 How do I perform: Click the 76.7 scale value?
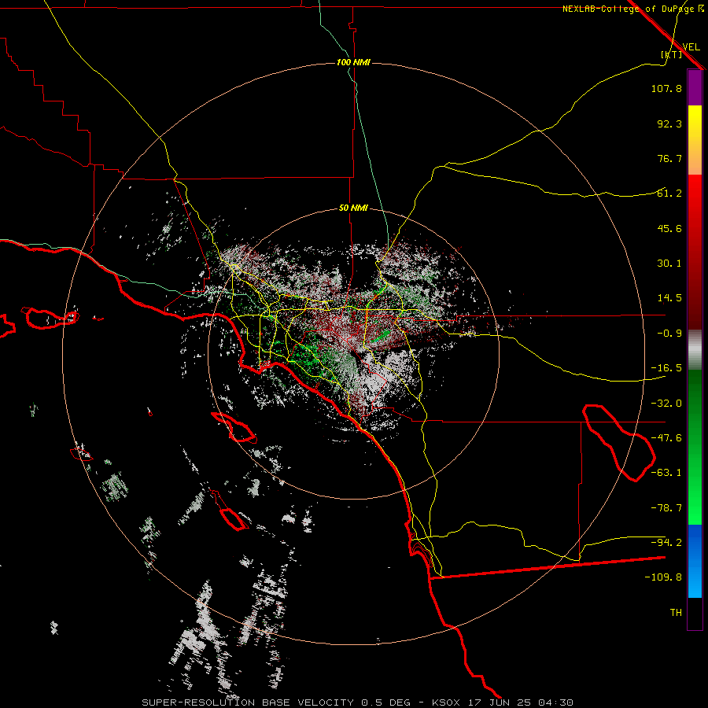tap(669, 158)
